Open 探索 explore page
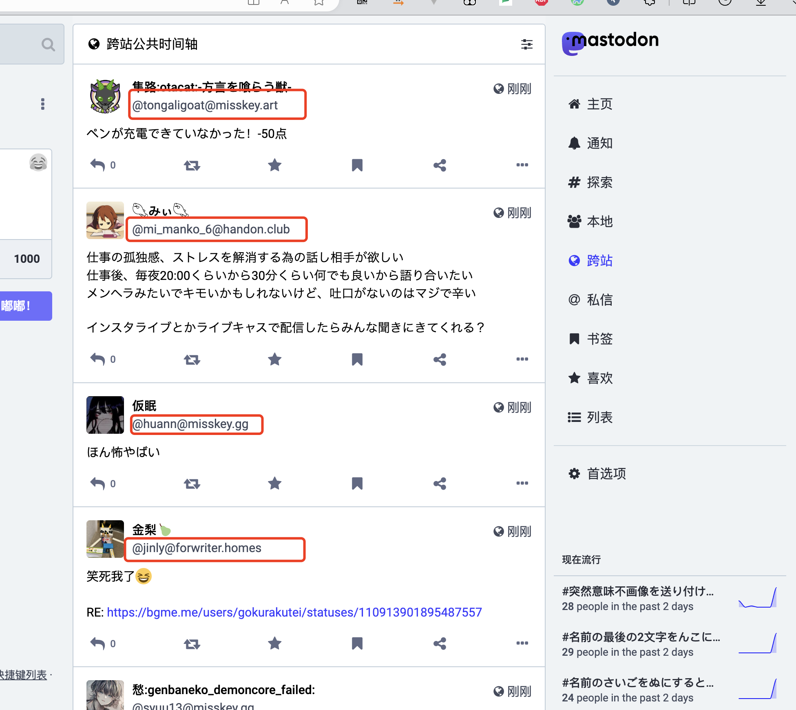This screenshot has width=796, height=710. coord(590,182)
